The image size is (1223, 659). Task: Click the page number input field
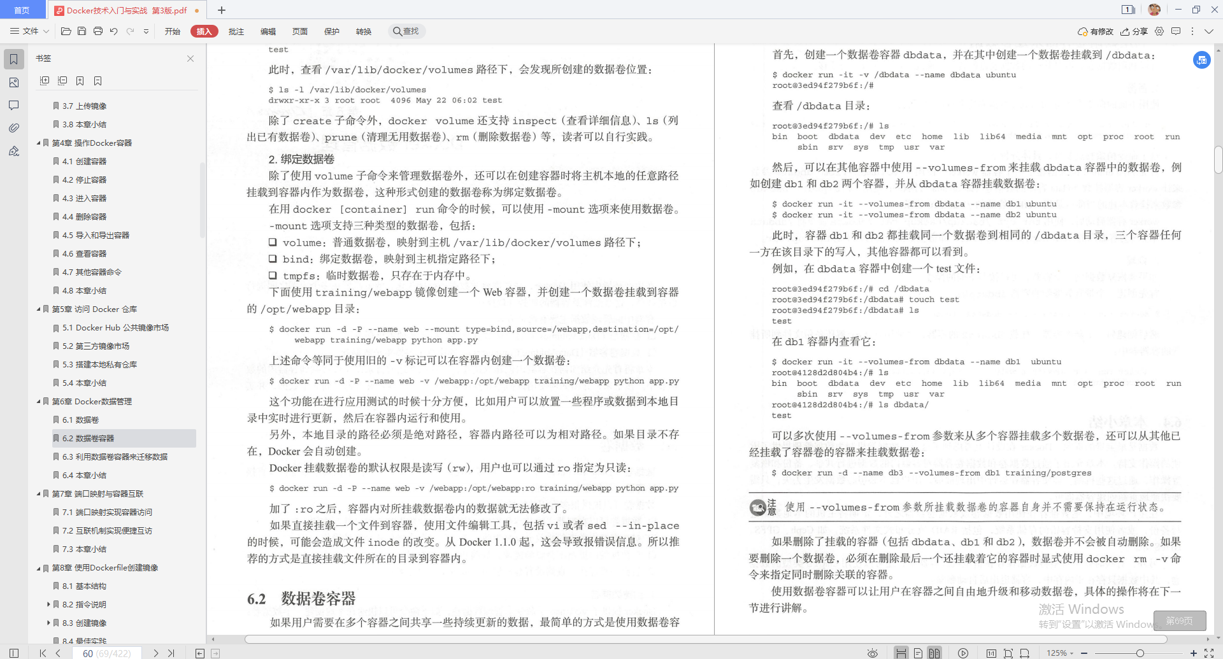click(106, 653)
